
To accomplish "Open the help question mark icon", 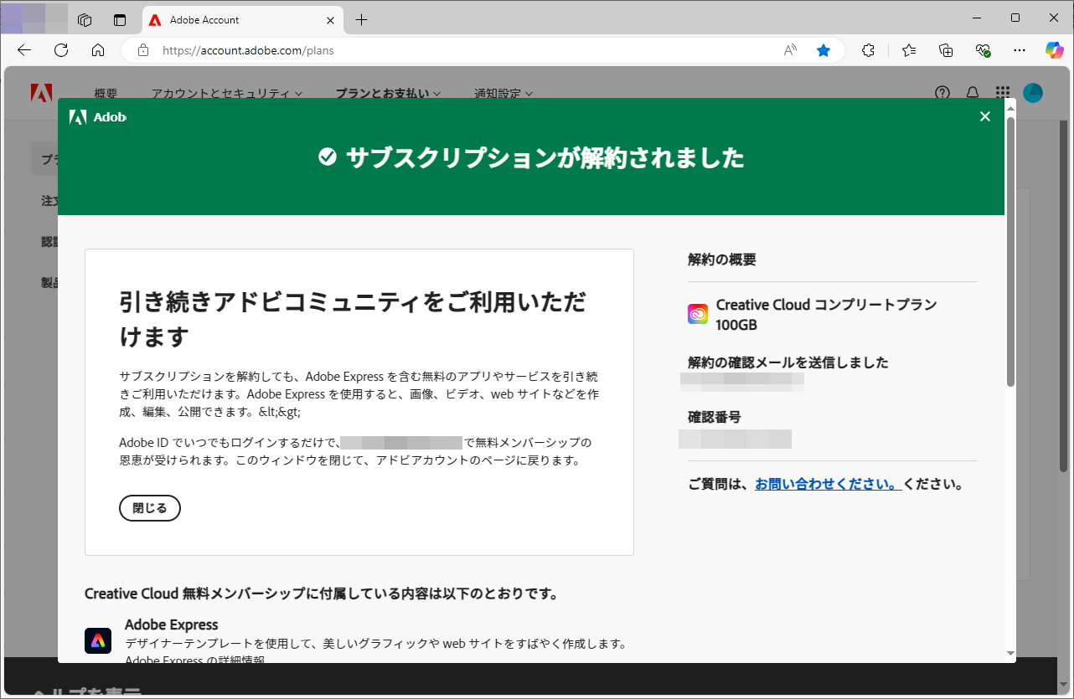I will coord(942,93).
